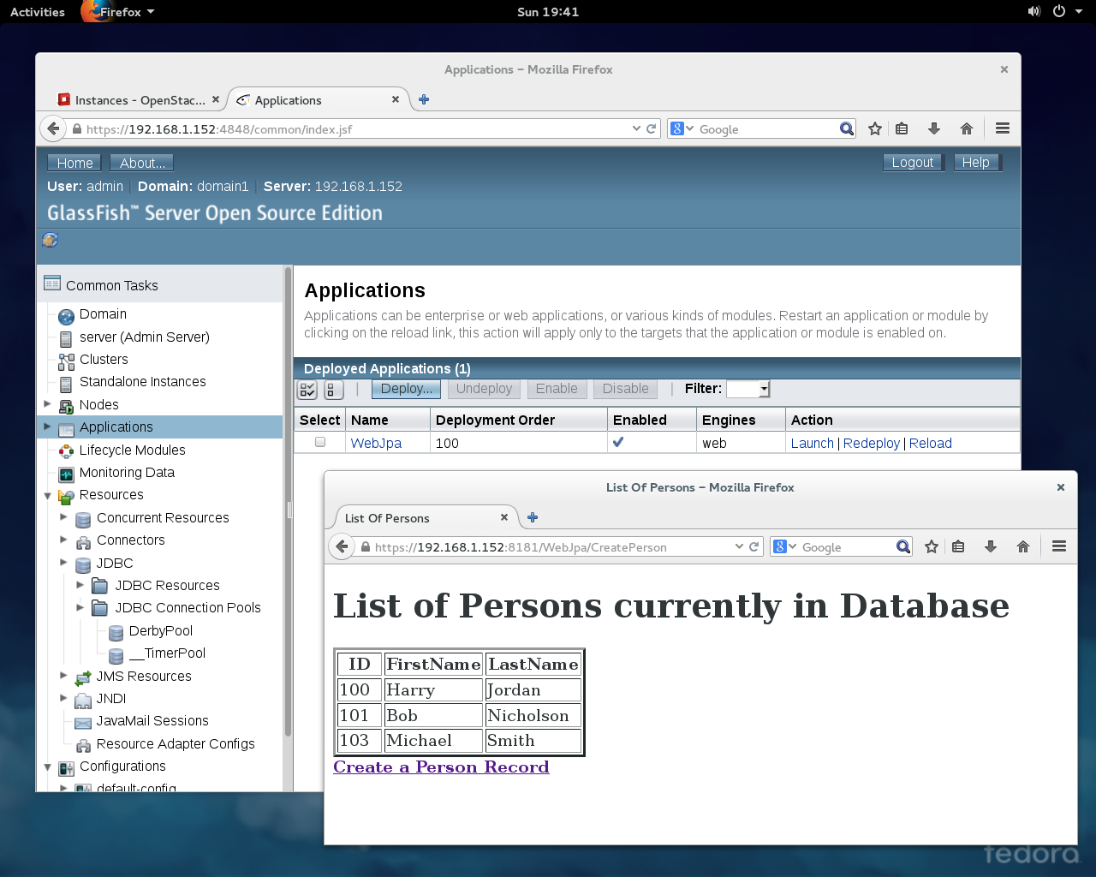Check the checkbox for the WebJpa row
This screenshot has width=1096, height=877.
[x=319, y=441]
